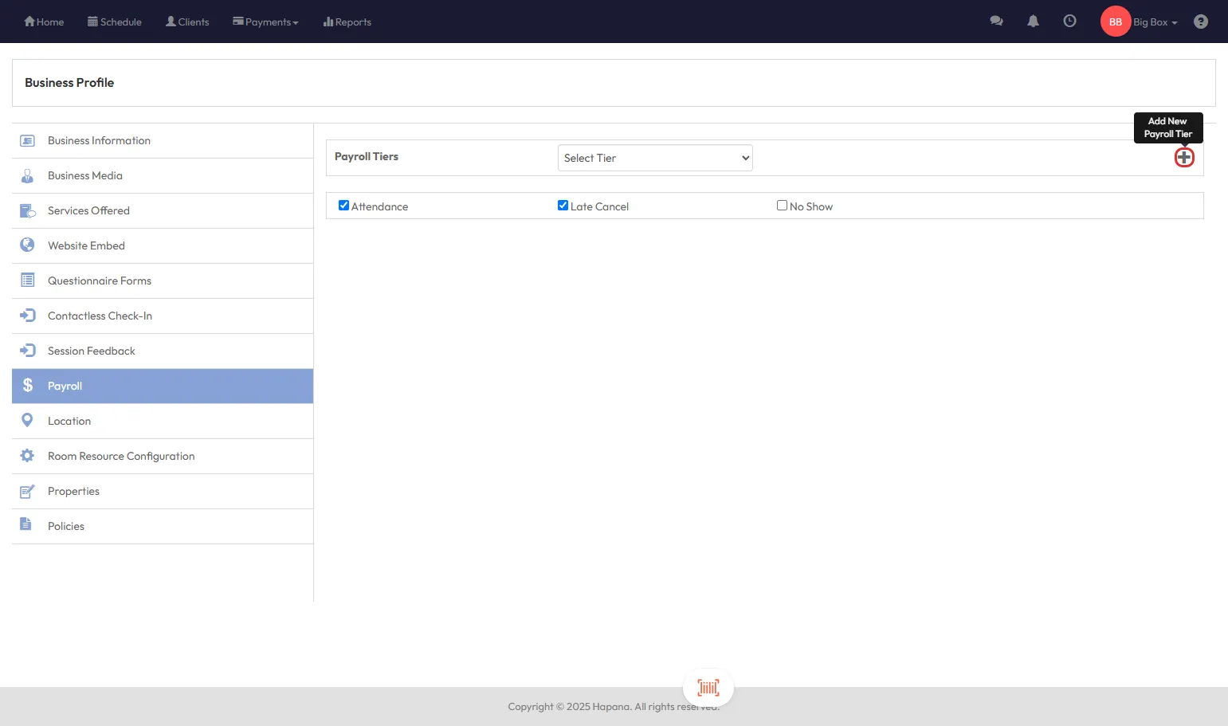
Task: Disable the Late Cancel checkbox
Action: tap(563, 206)
